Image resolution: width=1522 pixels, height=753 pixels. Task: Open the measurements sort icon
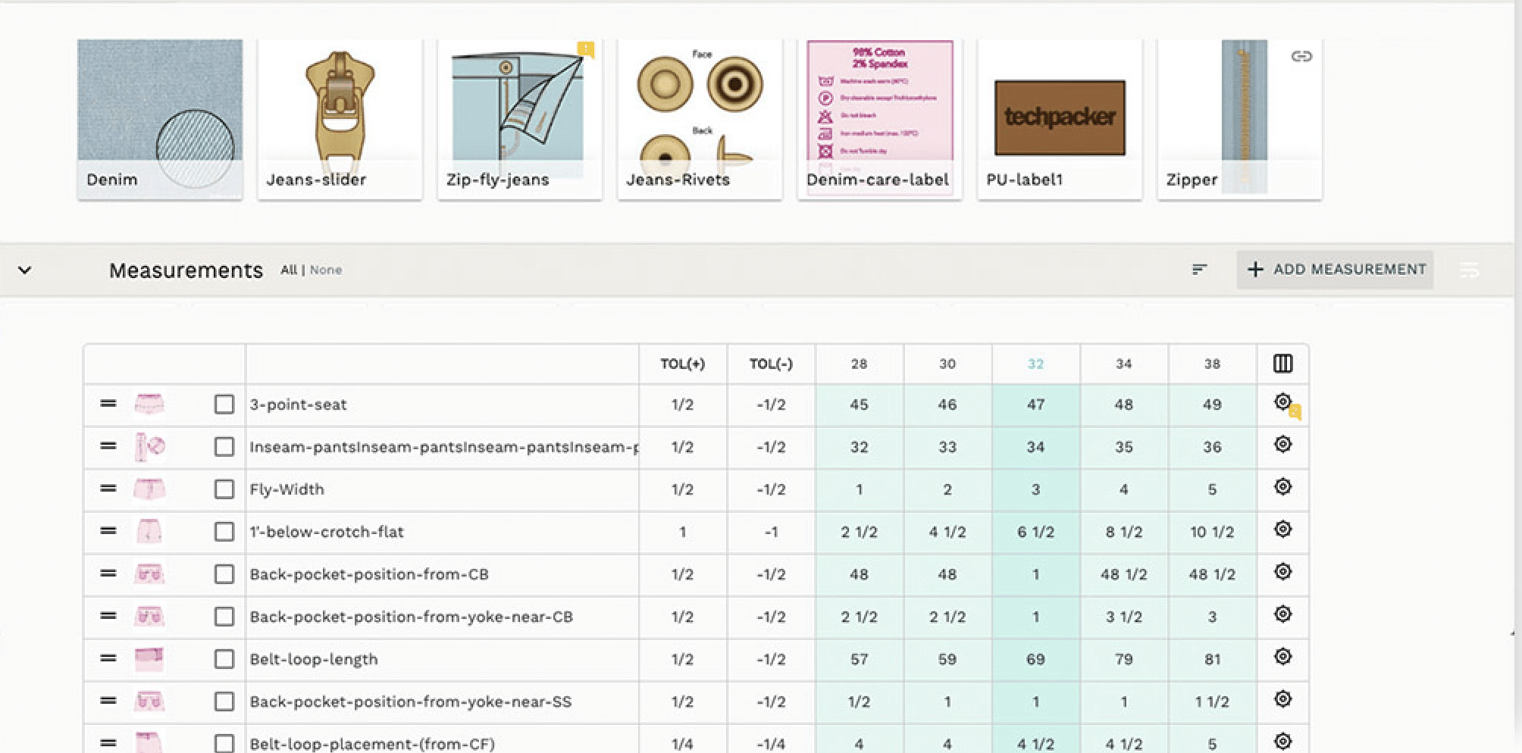pos(1199,270)
